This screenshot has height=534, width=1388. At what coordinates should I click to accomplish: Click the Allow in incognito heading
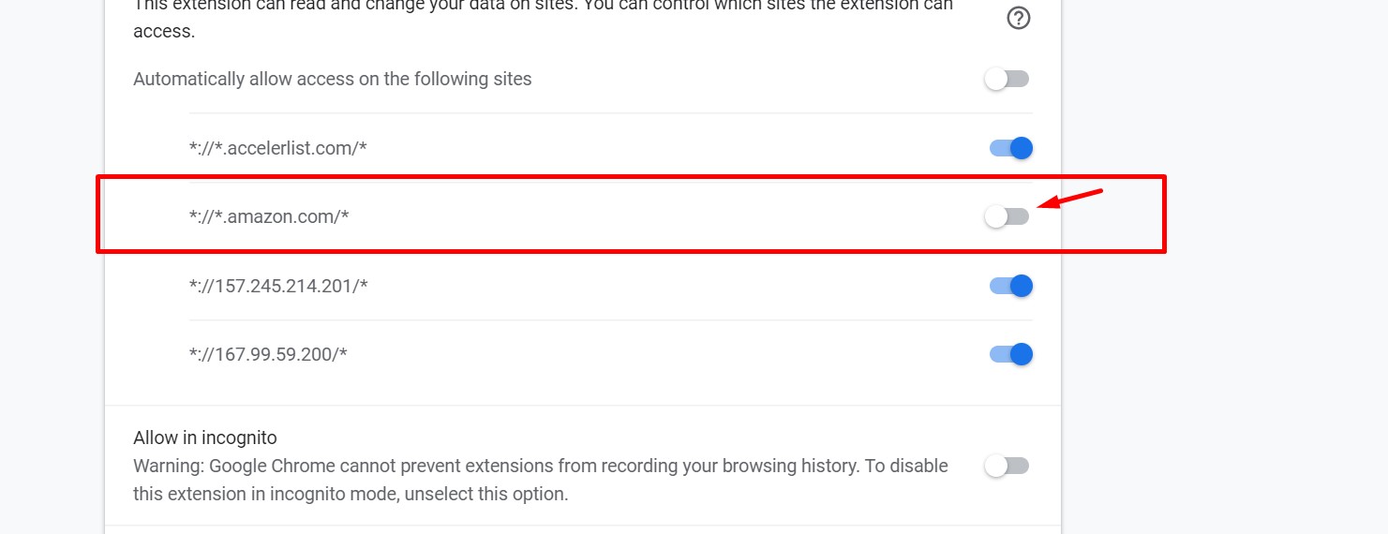click(x=205, y=438)
